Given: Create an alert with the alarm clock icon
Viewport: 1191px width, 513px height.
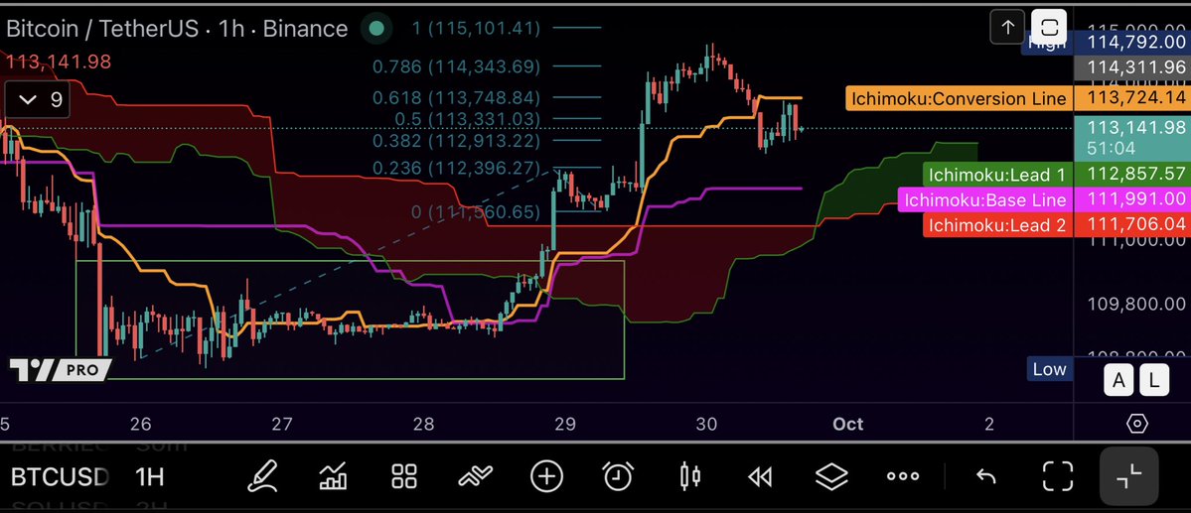Looking at the screenshot, I should pos(618,476).
